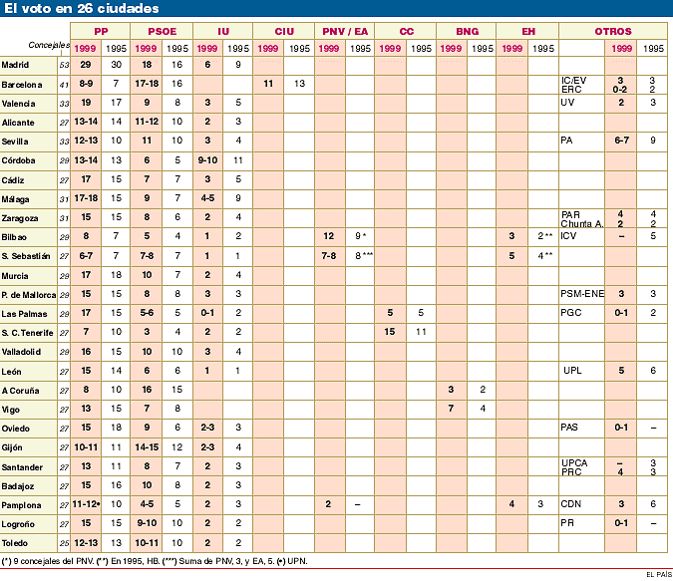
Task: Click the PAS label in Oviedo row
Action: click(569, 427)
